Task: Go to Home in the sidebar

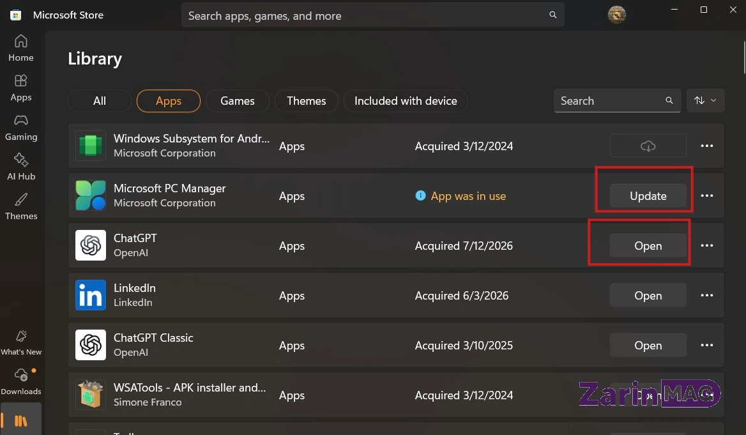Action: point(21,48)
